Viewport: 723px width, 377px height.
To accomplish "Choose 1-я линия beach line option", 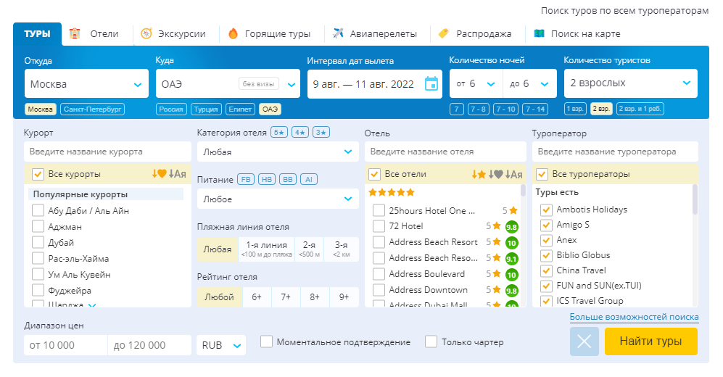I will pyautogui.click(x=267, y=249).
